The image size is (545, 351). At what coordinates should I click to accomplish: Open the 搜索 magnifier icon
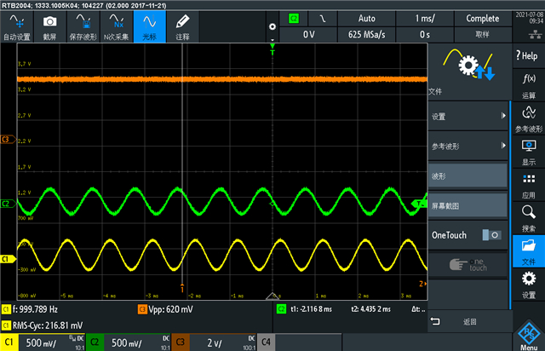(528, 218)
